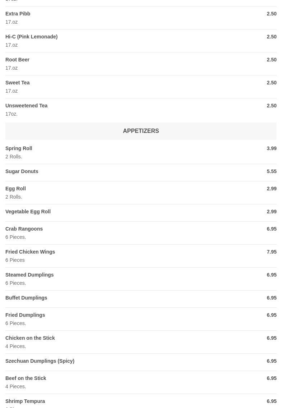Select Sugar Donuts from the menu
This screenshot has height=408, width=282.
pos(22,171)
